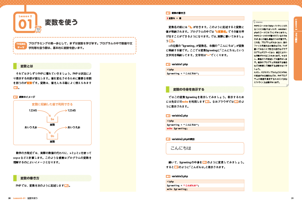Click the caption text 変数のイメージ

click(x=27, y=97)
